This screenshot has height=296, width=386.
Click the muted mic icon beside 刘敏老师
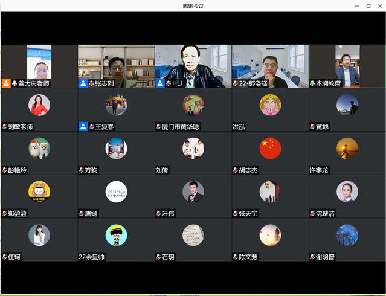[x=5, y=127]
